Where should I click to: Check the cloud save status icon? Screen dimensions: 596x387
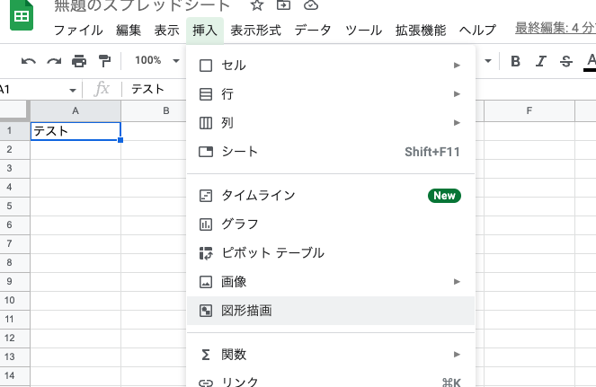pyautogui.click(x=311, y=5)
